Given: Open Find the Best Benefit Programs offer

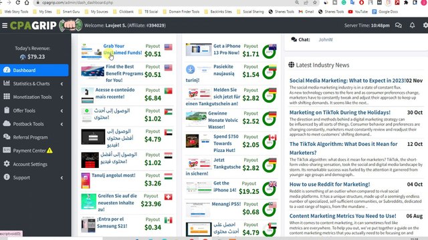Looking at the screenshot, I should tap(124, 73).
